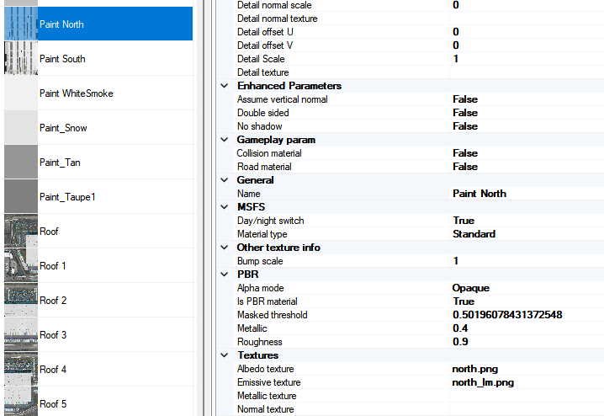Pick the Paint_Snow material swatch

[20, 128]
